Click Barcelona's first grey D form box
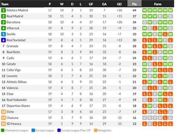The image size is (176, 134). click(x=144, y=22)
